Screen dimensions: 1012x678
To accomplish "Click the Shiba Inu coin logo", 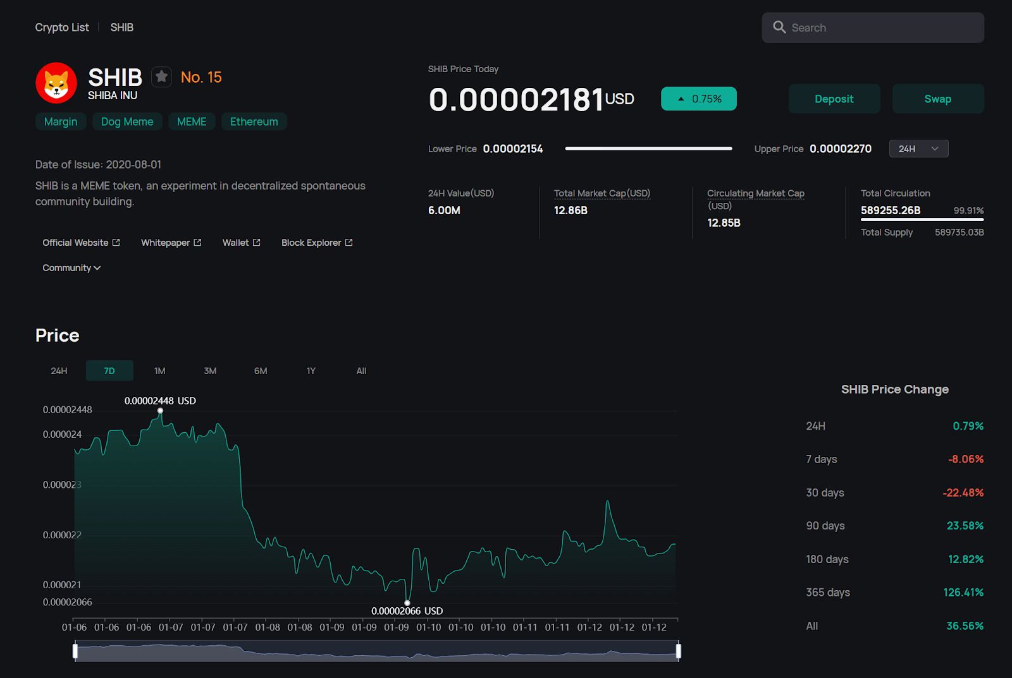I will point(56,83).
